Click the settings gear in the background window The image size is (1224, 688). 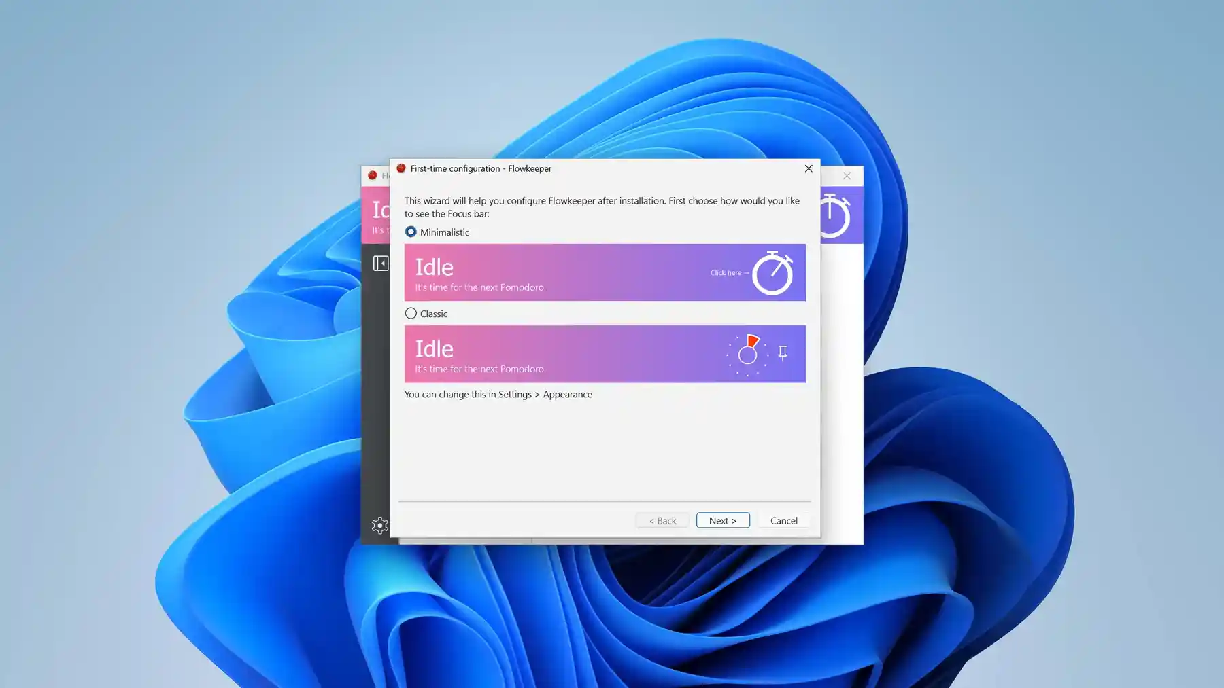(380, 525)
